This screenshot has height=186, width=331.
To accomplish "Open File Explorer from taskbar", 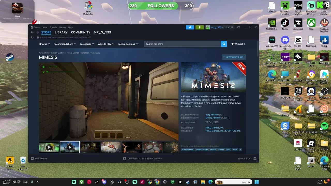I will (203, 182).
